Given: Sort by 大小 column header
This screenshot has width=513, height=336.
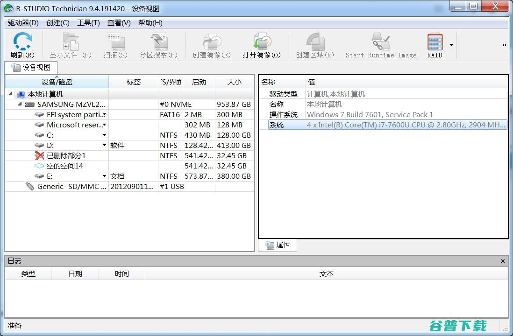Looking at the screenshot, I should pos(234,82).
